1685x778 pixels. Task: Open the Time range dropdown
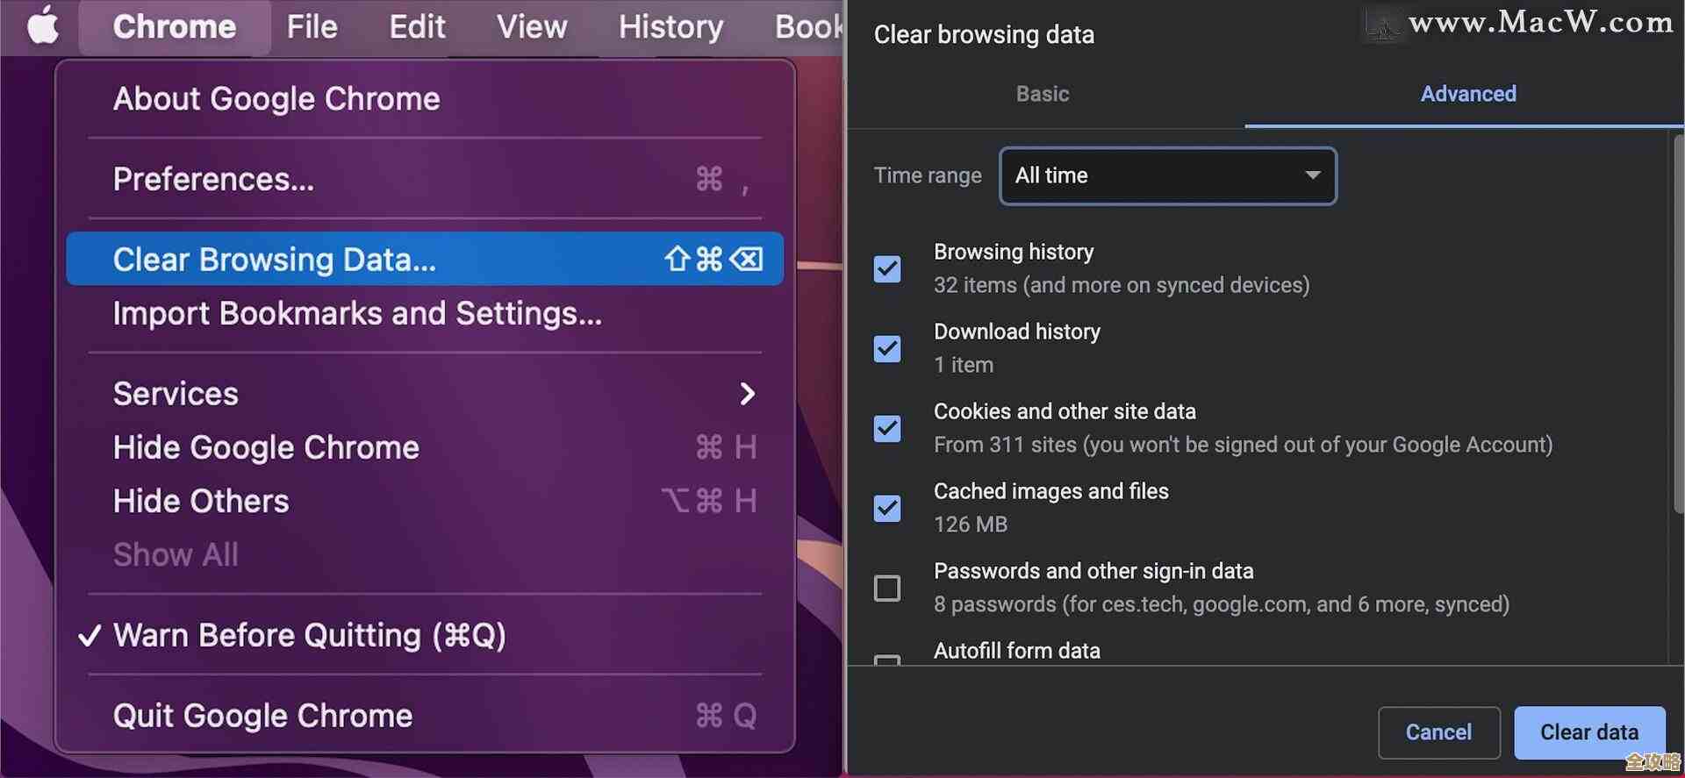pos(1167,176)
